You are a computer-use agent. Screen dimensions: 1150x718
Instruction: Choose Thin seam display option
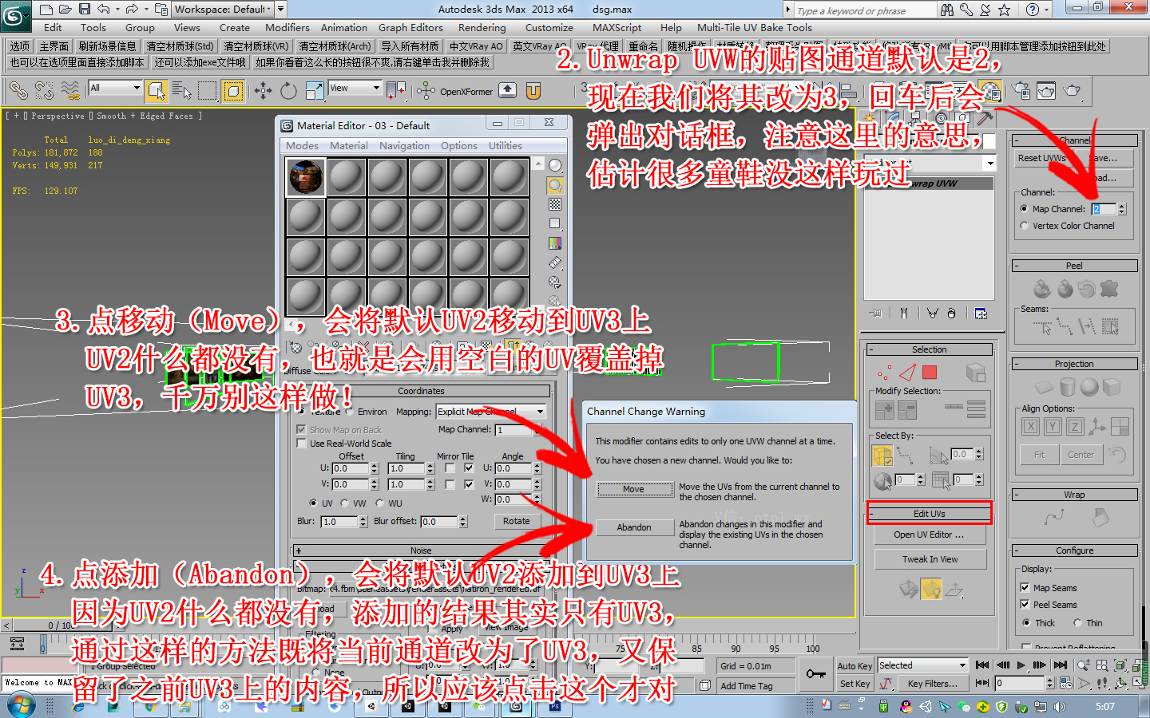1078,623
